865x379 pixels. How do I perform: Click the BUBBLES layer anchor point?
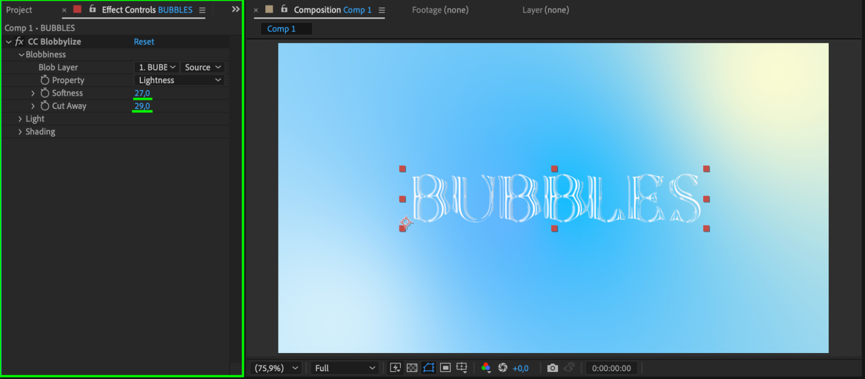pyautogui.click(x=406, y=222)
